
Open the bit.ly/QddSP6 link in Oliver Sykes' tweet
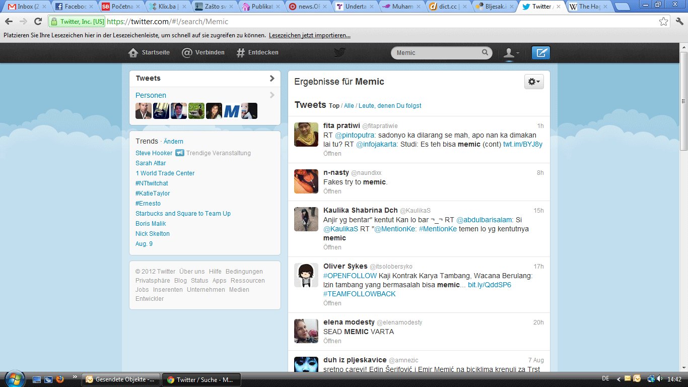click(x=490, y=285)
